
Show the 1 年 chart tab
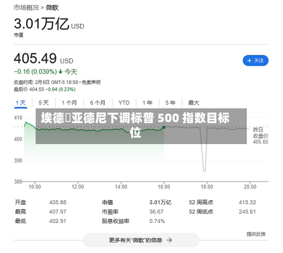(147, 103)
